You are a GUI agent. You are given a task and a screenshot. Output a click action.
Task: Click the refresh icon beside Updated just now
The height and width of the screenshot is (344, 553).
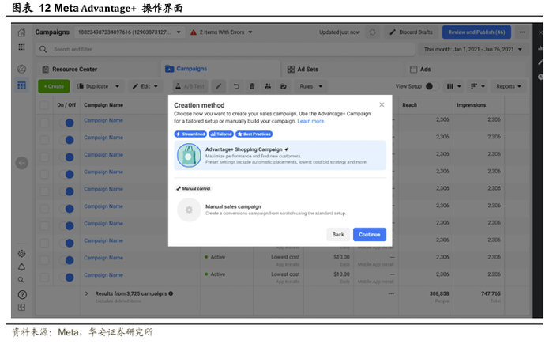(x=372, y=32)
